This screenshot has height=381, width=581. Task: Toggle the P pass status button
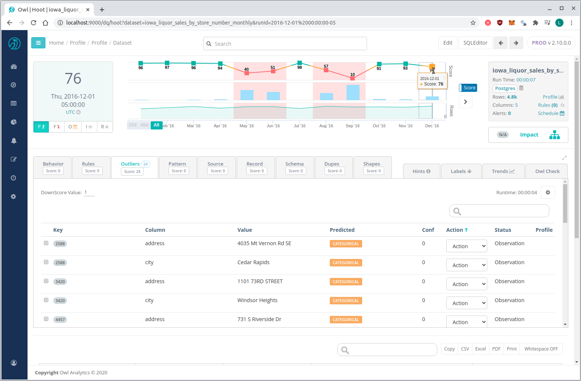point(41,127)
